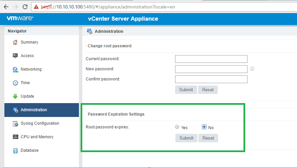
Task: Select Yes for root password expires
Action: [177, 127]
